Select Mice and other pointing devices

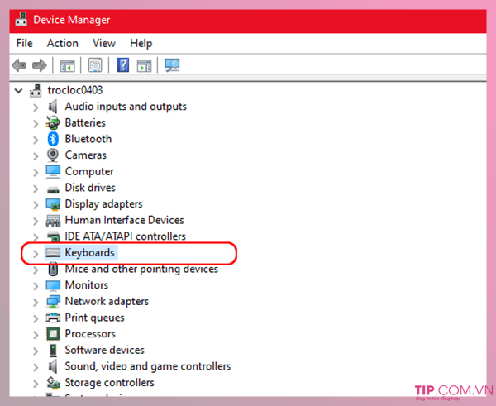[141, 269]
